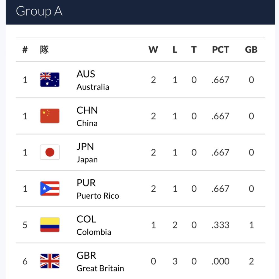This screenshot has width=279, height=279.
Task: Click the 隊 team column header
Action: click(44, 50)
